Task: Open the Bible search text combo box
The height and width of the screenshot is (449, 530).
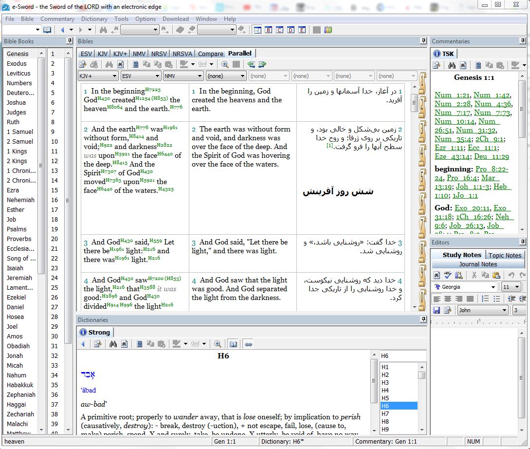Action: (140, 30)
